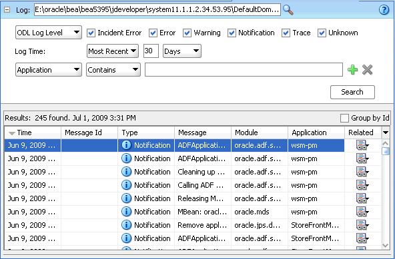Sort by Application column header
This screenshot has height=259, width=395.
coord(316,132)
